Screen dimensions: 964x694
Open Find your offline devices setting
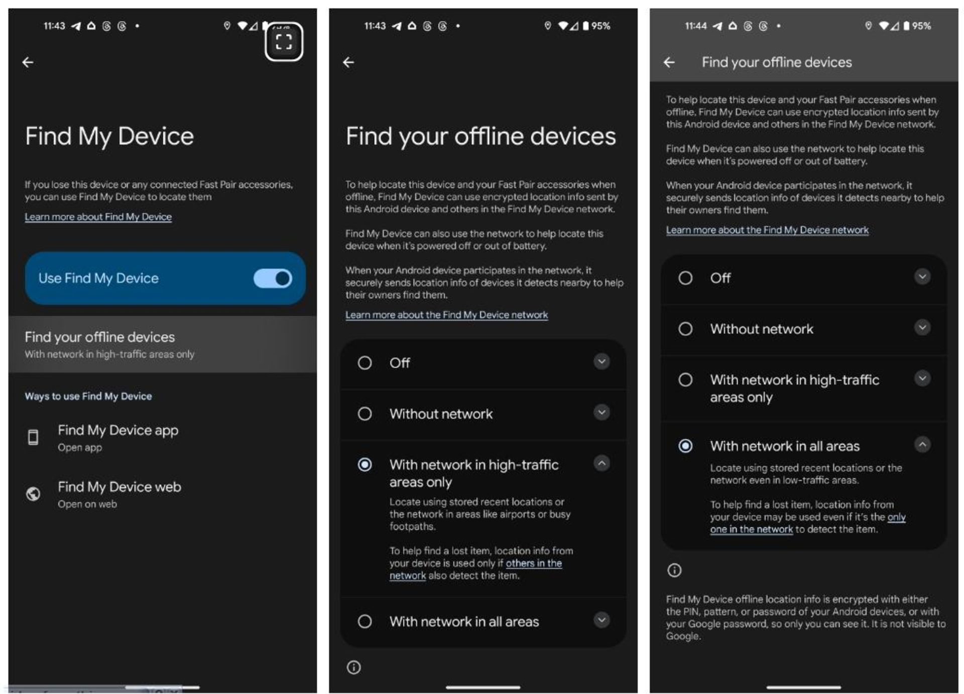coord(162,344)
